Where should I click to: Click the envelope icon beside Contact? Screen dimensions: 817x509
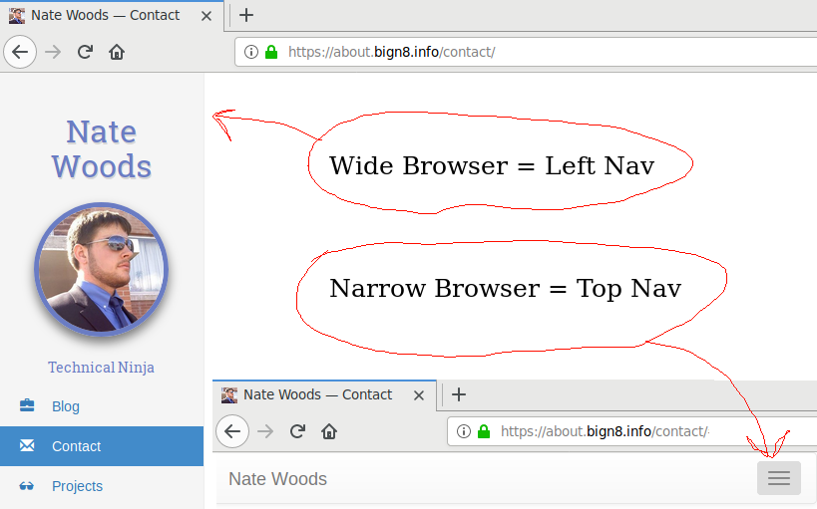click(x=27, y=446)
